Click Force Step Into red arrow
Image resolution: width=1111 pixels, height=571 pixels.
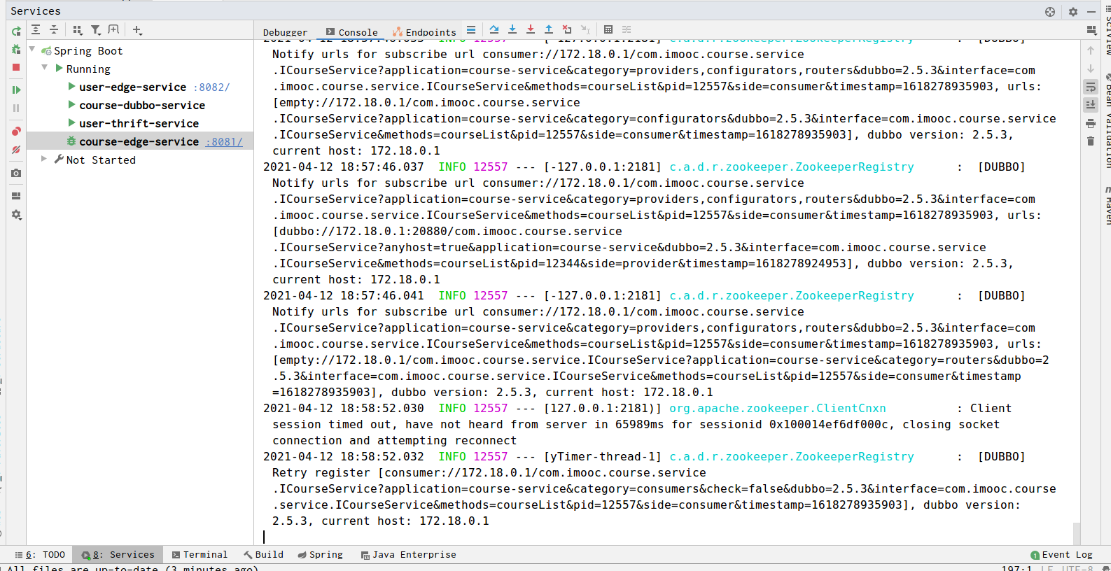[531, 29]
